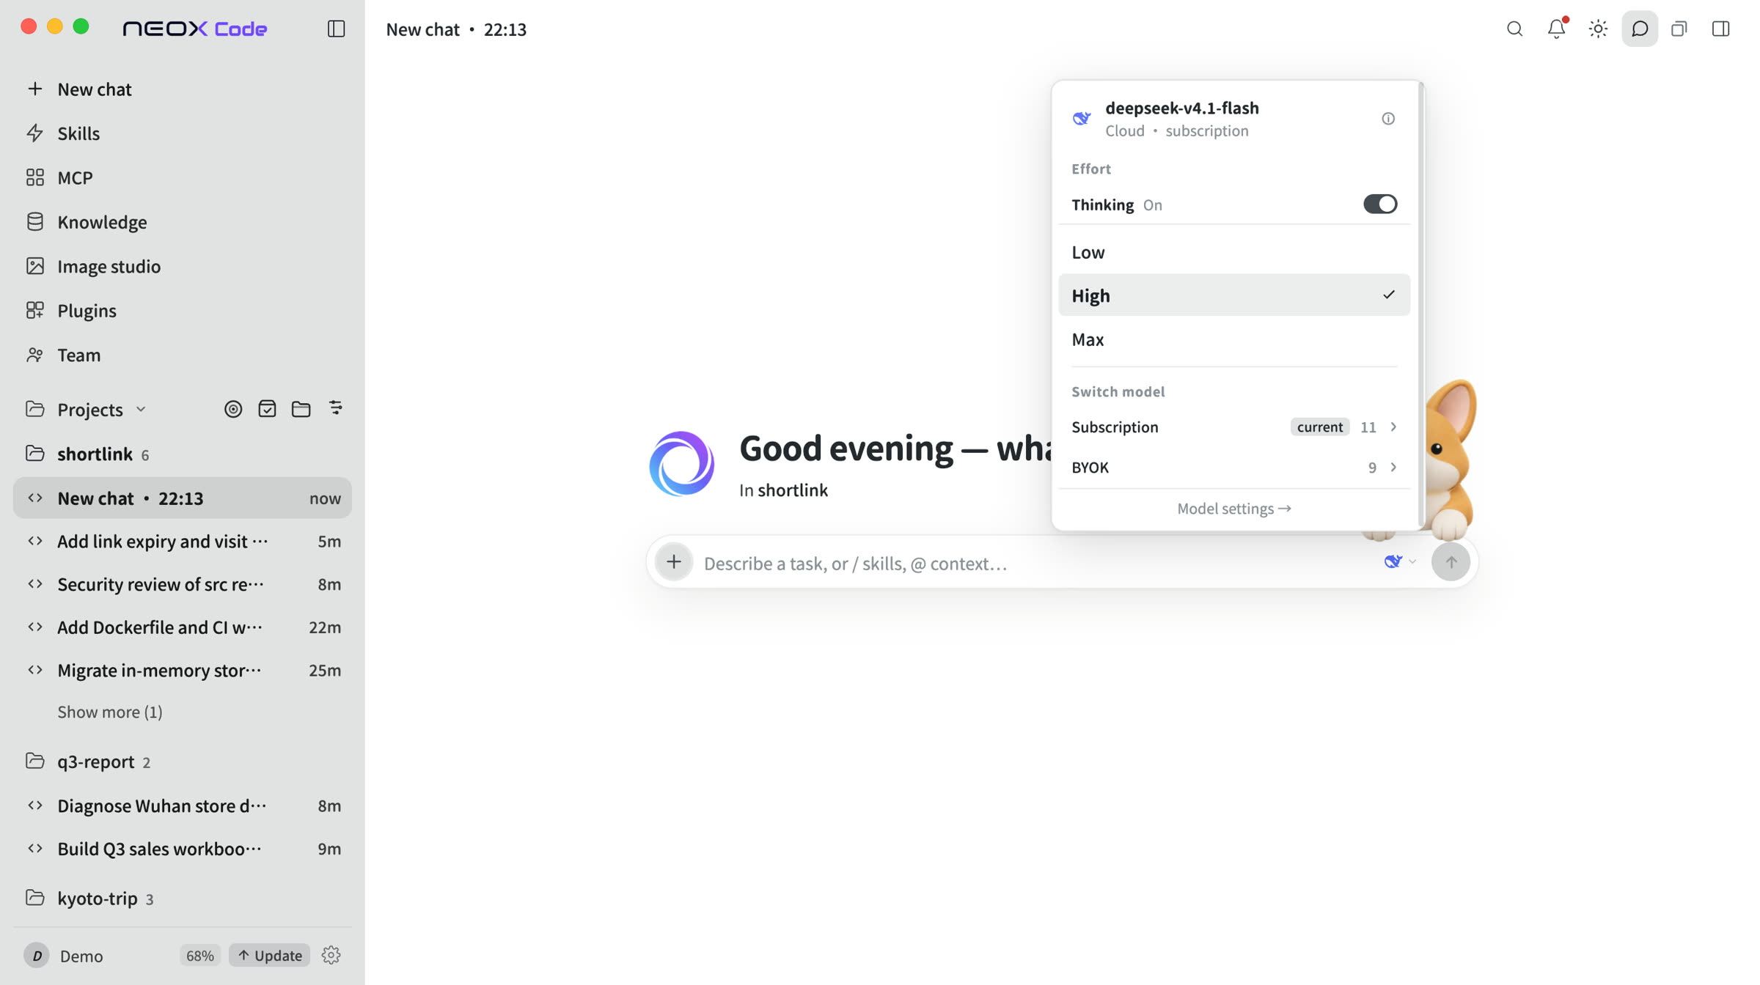Open Knowledge in the sidebar
The height and width of the screenshot is (985, 1760).
[183, 222]
